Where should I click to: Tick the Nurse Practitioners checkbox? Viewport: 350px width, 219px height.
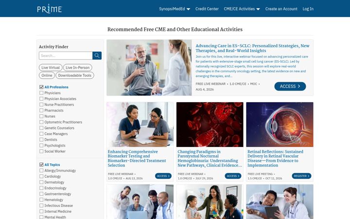[x=41, y=104]
